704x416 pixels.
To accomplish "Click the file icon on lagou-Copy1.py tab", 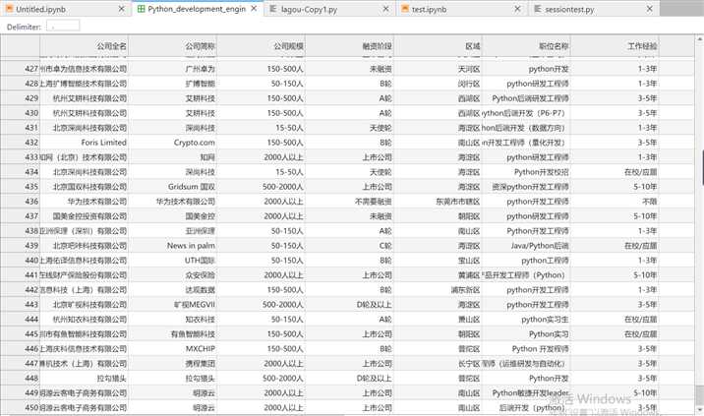I will (x=273, y=9).
